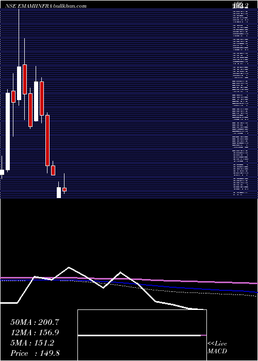Viewport: 258px width, 361px height.
Task: Click the 50MA : 200.7 value
Action: pyautogui.click(x=35, y=322)
